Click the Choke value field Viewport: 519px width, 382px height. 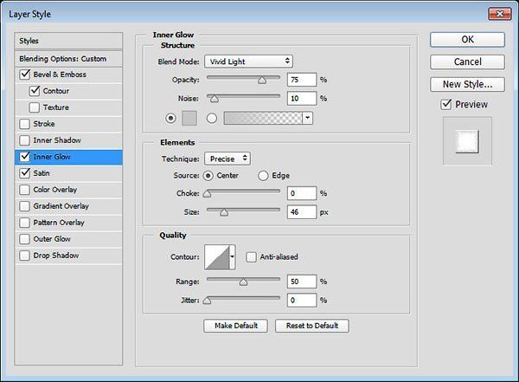pyautogui.click(x=302, y=193)
